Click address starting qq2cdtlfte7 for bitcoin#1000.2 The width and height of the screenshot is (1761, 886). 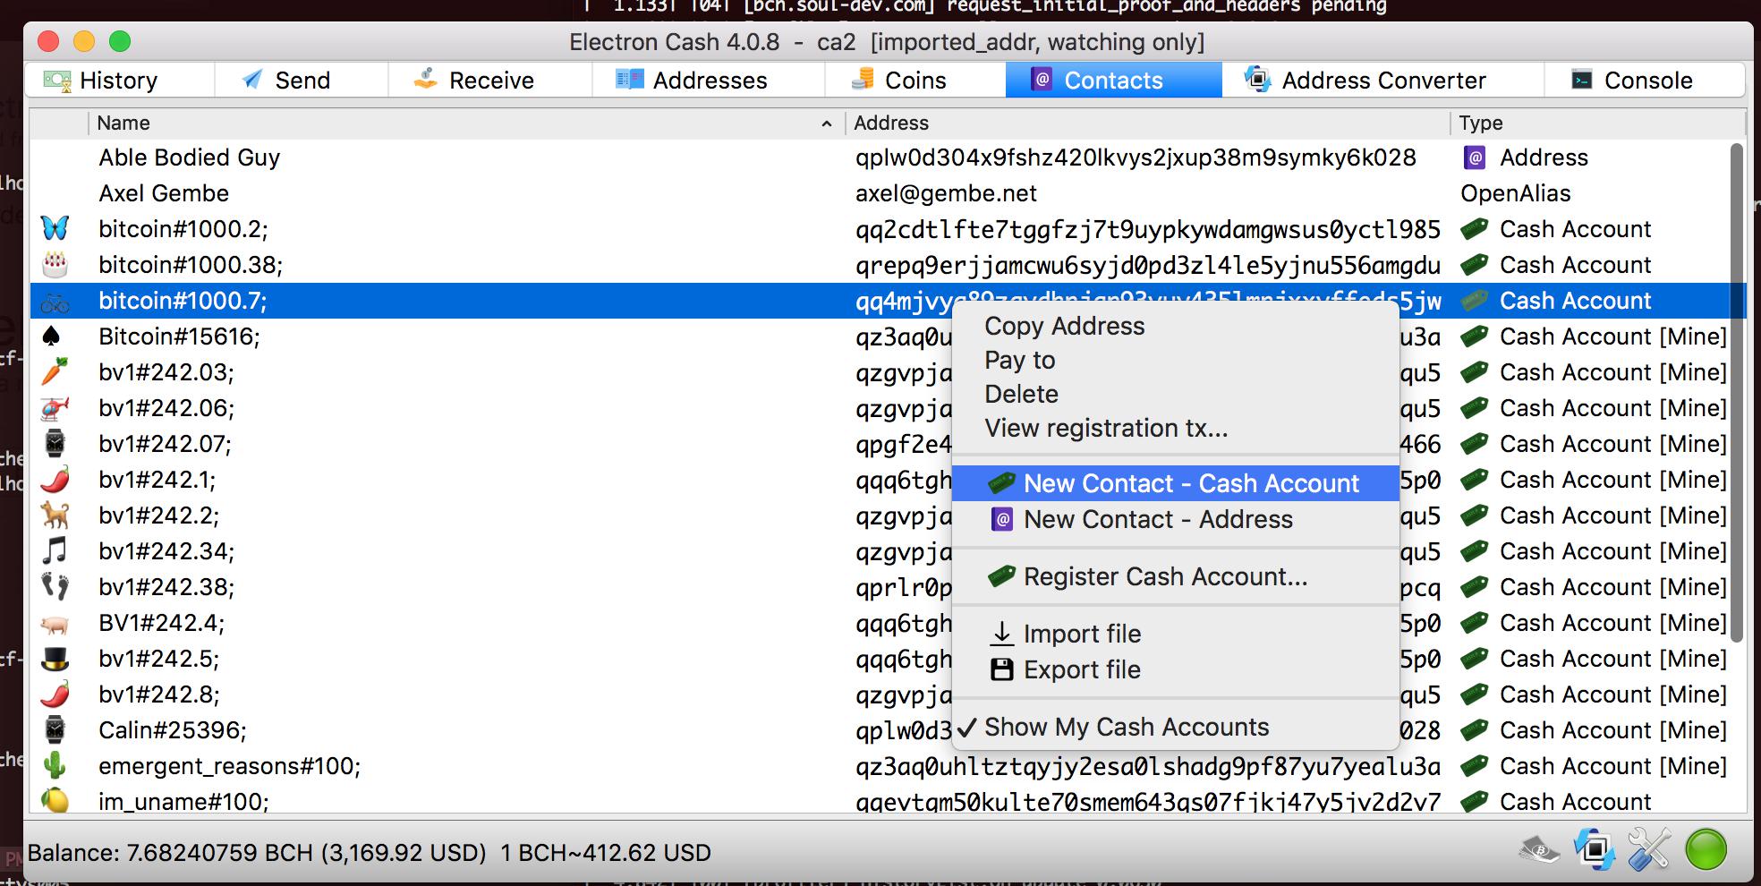point(1148,229)
